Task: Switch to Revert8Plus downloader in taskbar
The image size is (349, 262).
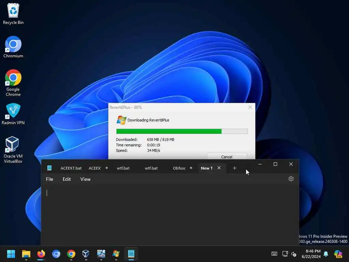Action: point(116,254)
